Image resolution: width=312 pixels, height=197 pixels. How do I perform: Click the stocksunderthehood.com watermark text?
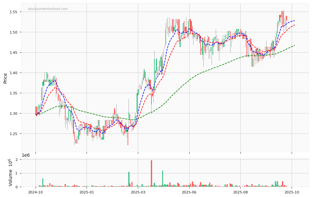(48, 9)
